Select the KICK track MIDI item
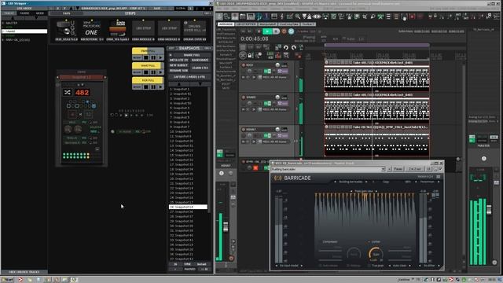Screen dimensions: 503x283 tap(376, 75)
